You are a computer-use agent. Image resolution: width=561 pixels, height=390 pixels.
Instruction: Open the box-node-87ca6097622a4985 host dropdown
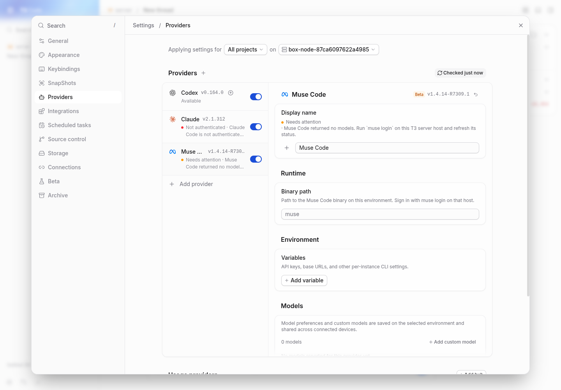pyautogui.click(x=329, y=50)
